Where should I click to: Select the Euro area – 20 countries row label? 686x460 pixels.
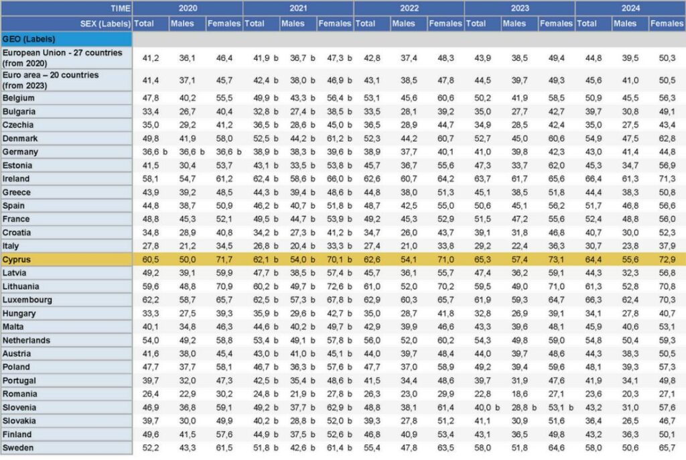coord(66,80)
